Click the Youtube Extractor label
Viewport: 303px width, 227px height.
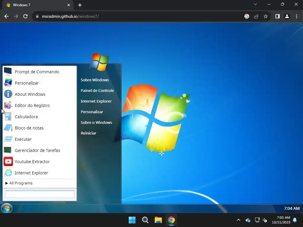click(32, 162)
